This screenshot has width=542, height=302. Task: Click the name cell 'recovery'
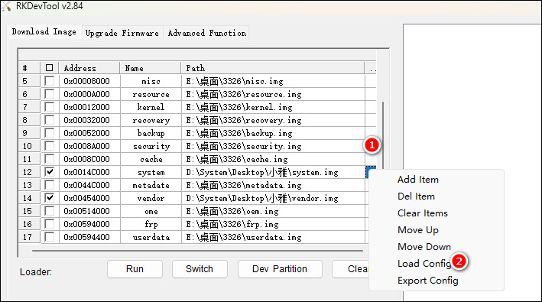(x=151, y=120)
